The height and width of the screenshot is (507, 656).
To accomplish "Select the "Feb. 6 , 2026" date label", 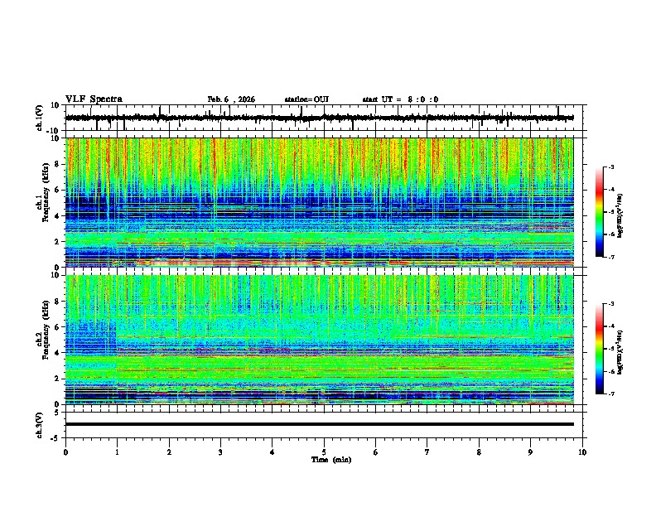I will [231, 99].
